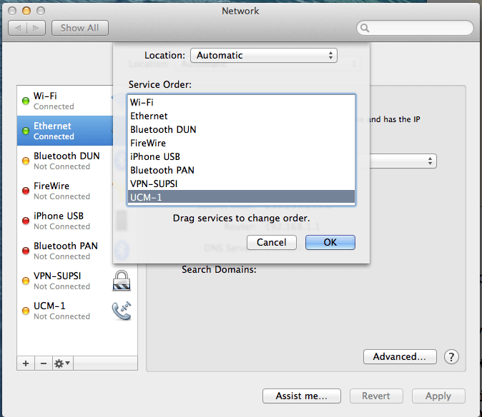The width and height of the screenshot is (482, 417).
Task: Open the Location dropdown set to Automatic
Action: click(x=263, y=56)
